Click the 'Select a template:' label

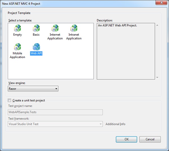pyautogui.click(x=20, y=20)
